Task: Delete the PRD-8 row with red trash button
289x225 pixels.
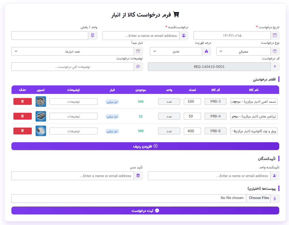Action: point(22,131)
